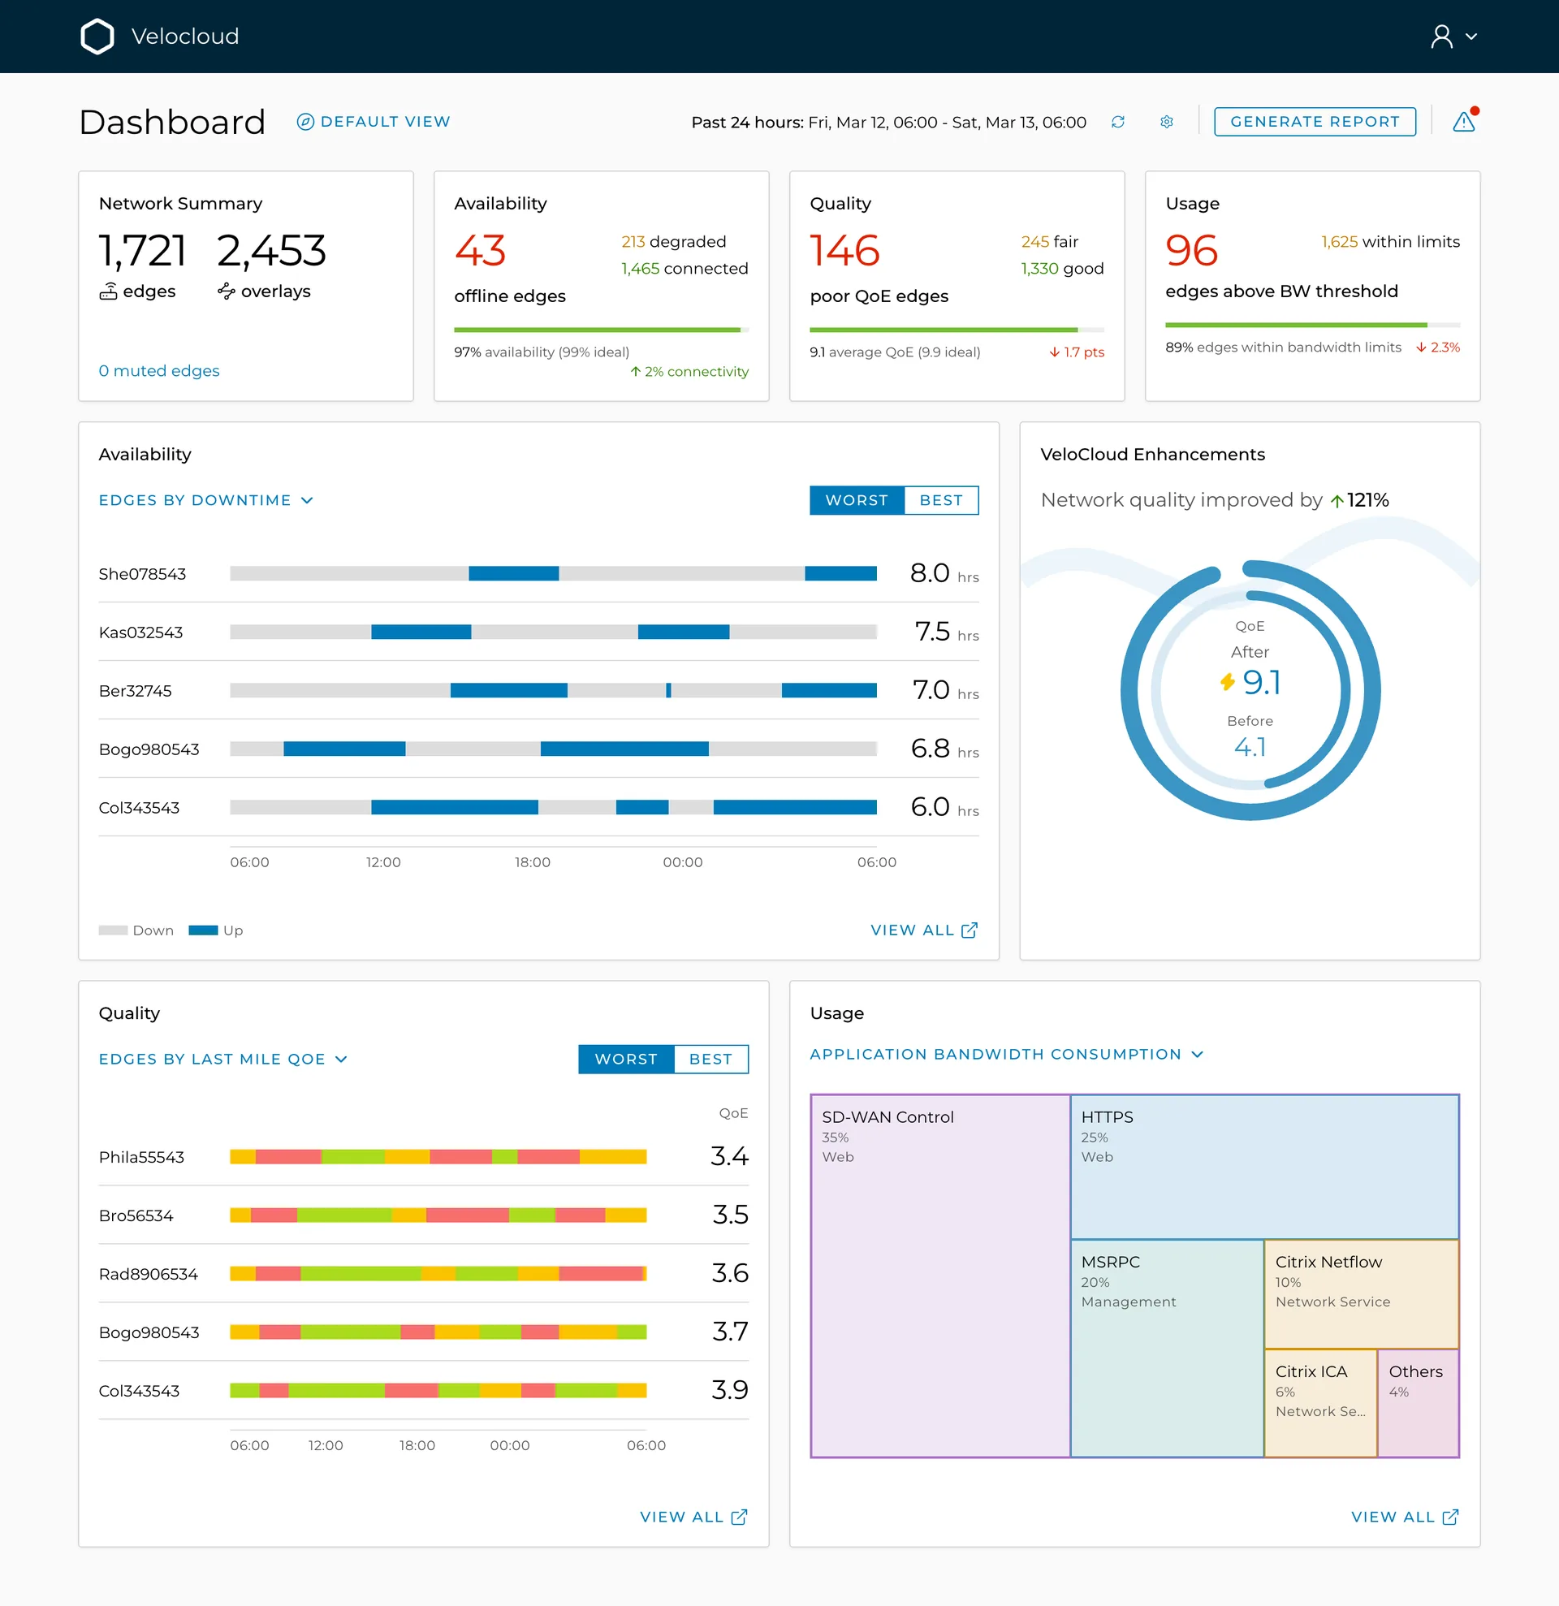Select the Others treemap tile
1559x1606 pixels.
[x=1418, y=1404]
